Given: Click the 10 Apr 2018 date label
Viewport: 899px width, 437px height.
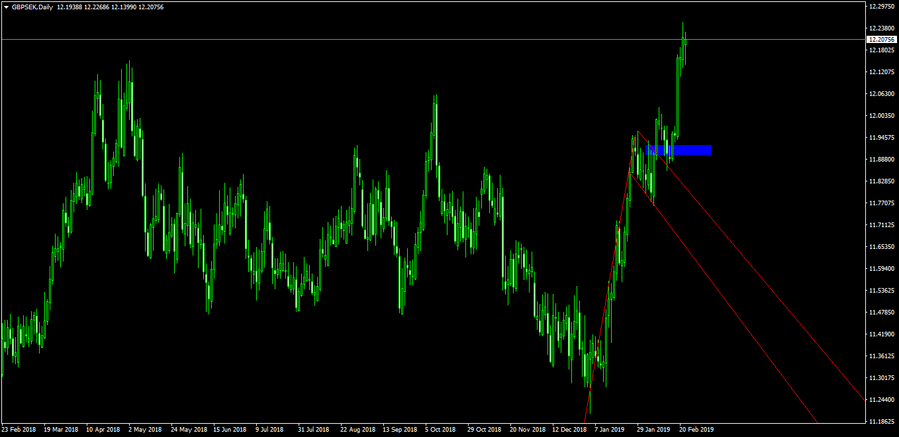Looking at the screenshot, I should [103, 429].
